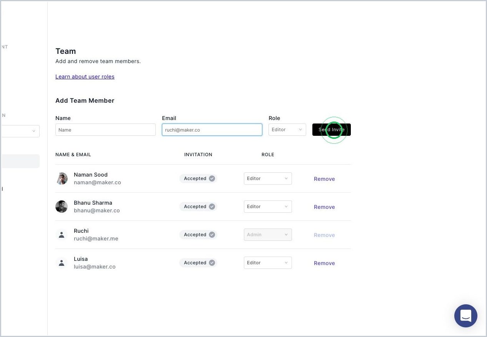Click ruchi@maker.me email text

point(96,239)
